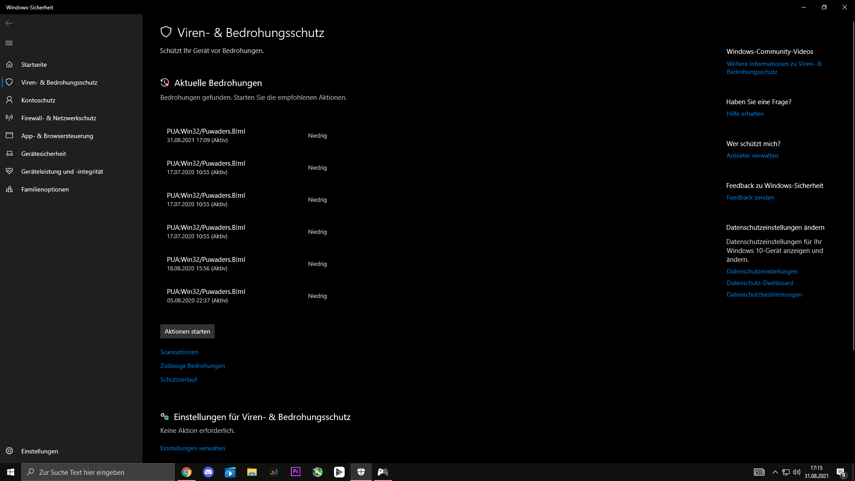
Task: Open the Schutzverlauf link
Action: [x=179, y=379]
